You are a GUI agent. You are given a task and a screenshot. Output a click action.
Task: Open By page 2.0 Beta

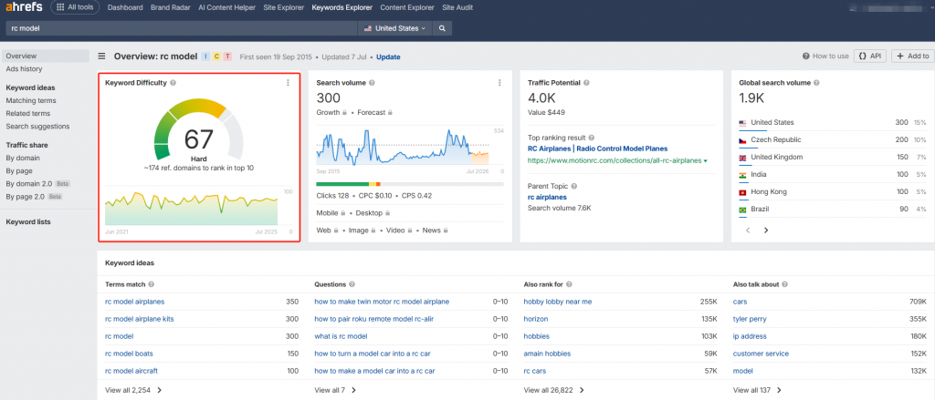click(34, 197)
